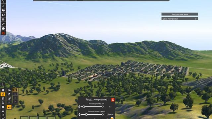Open the wrench settings icon
The image size is (212, 119).
3,24
